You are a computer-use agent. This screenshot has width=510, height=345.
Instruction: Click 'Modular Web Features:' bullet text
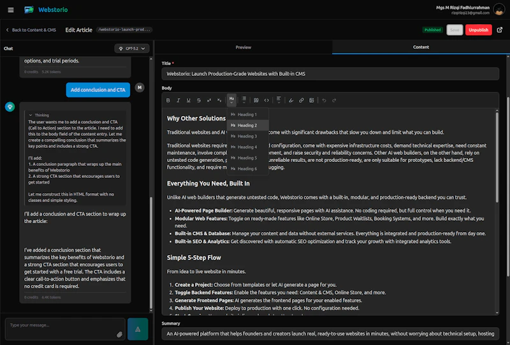pyautogui.click(x=201, y=219)
